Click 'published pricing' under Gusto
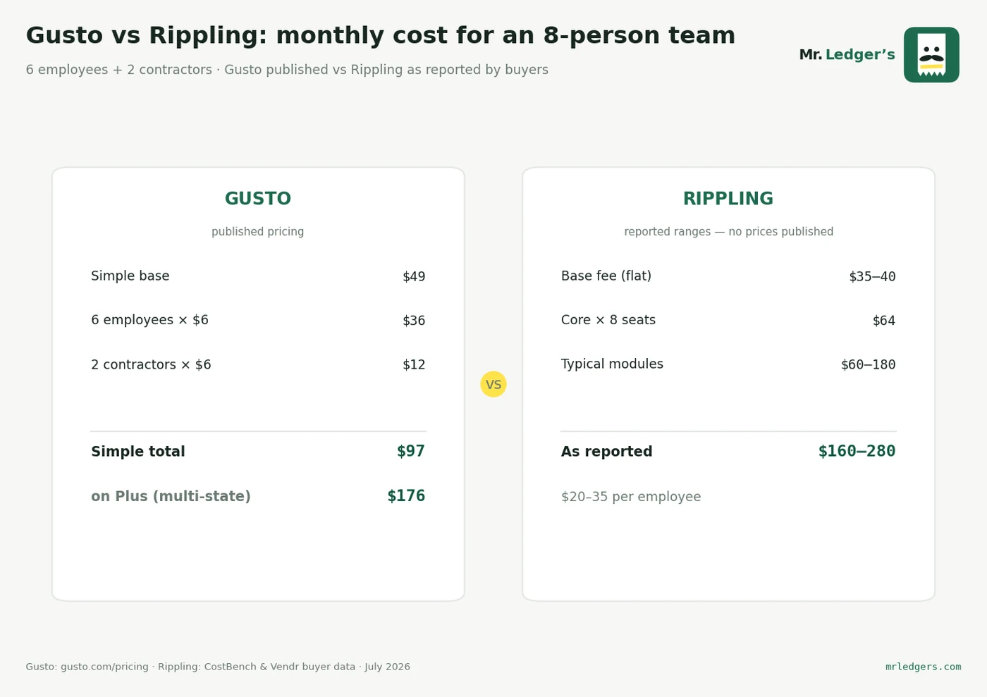This screenshot has width=987, height=697. (x=258, y=232)
